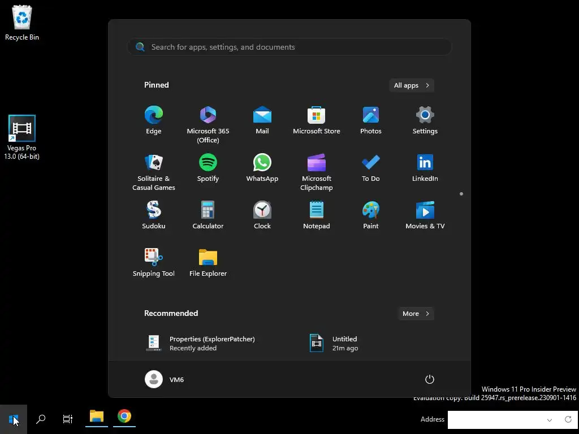The width and height of the screenshot is (579, 434).
Task: Open the Mail app
Action: (x=262, y=121)
